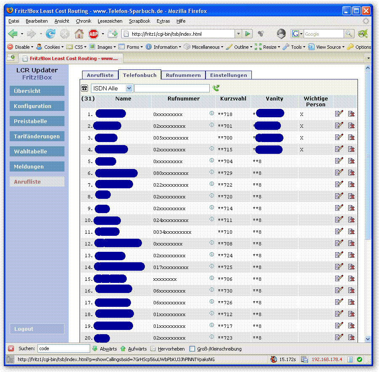Open Übersicht in the sidebar
Viewport: 379px width, 372px height.
point(37,91)
